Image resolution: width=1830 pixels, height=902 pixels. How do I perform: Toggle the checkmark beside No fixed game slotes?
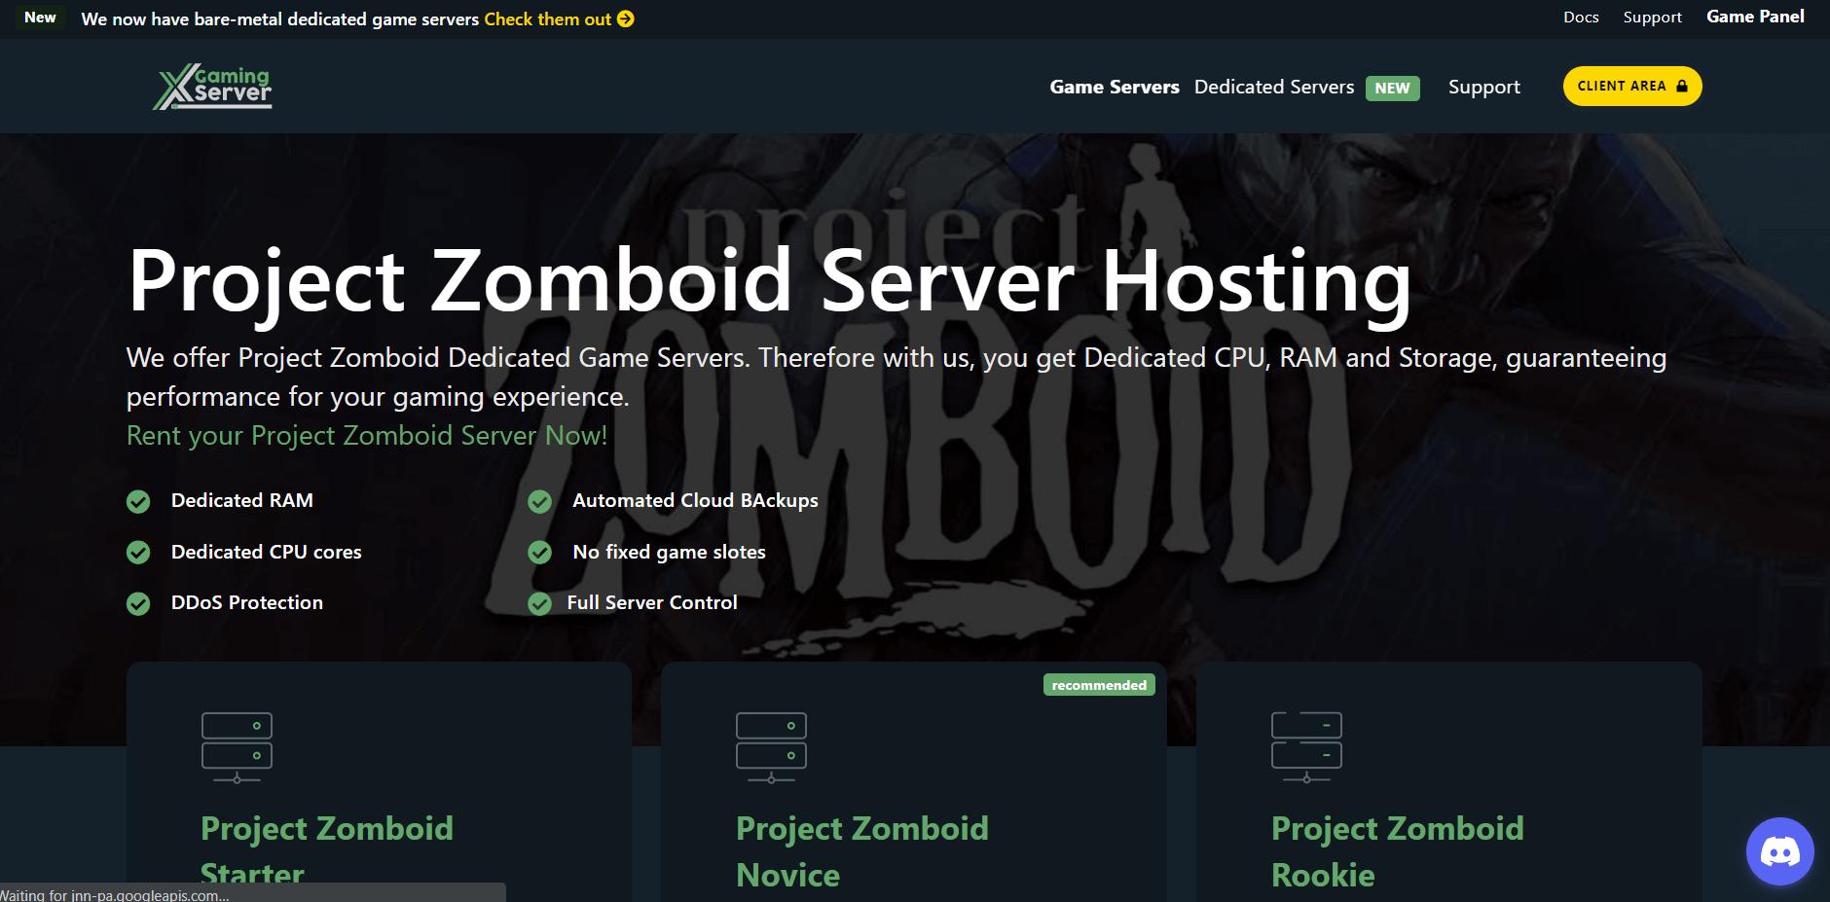click(541, 552)
